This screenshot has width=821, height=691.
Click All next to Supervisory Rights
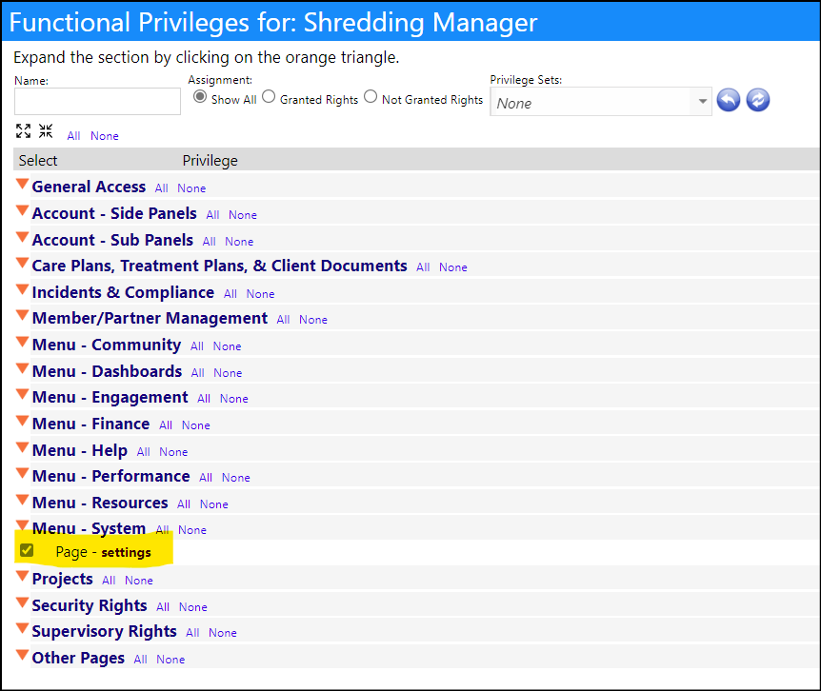192,633
